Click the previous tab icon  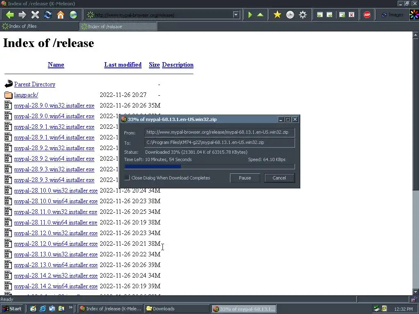point(320,15)
